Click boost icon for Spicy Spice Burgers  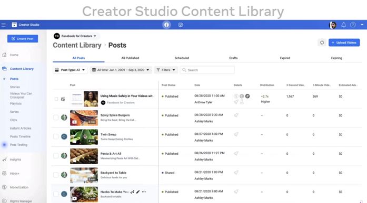click(236, 115)
